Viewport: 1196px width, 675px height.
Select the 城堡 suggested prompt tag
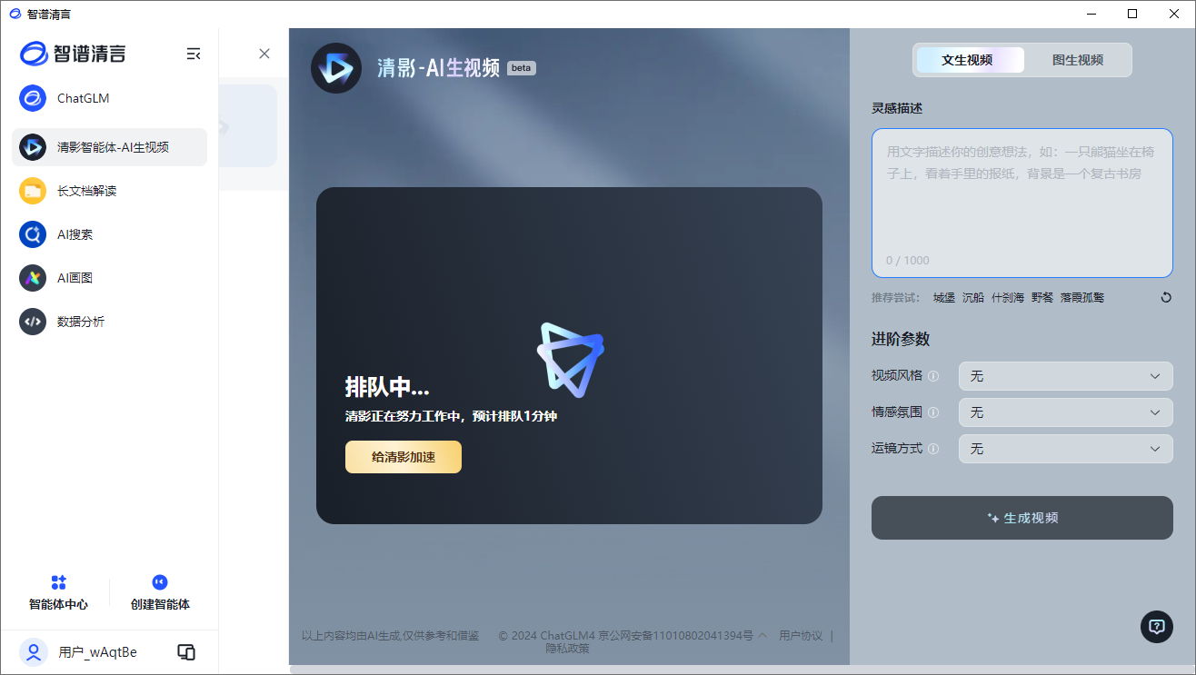(943, 297)
